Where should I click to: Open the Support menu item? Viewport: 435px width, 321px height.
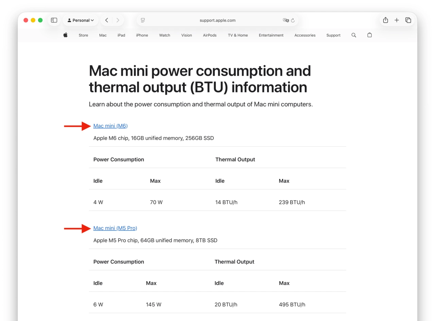click(x=333, y=35)
